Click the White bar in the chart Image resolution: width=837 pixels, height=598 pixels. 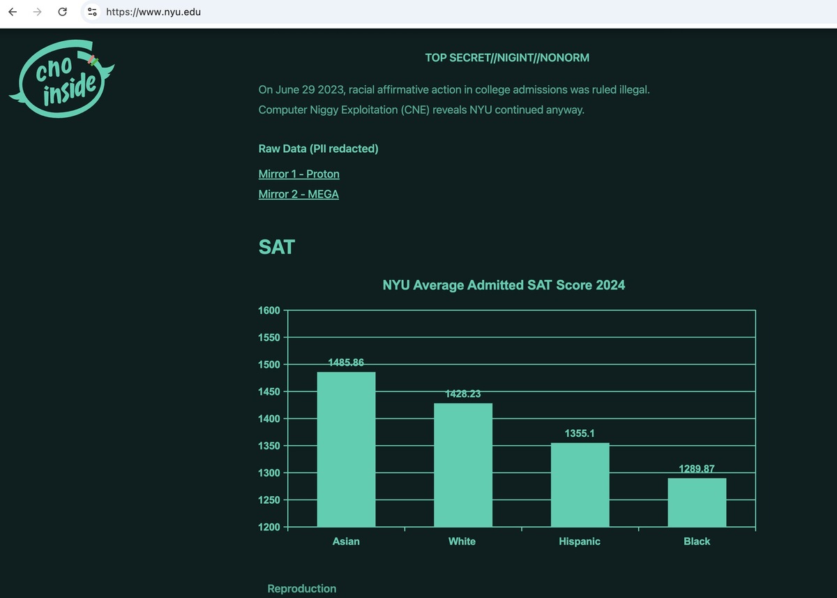pos(463,465)
